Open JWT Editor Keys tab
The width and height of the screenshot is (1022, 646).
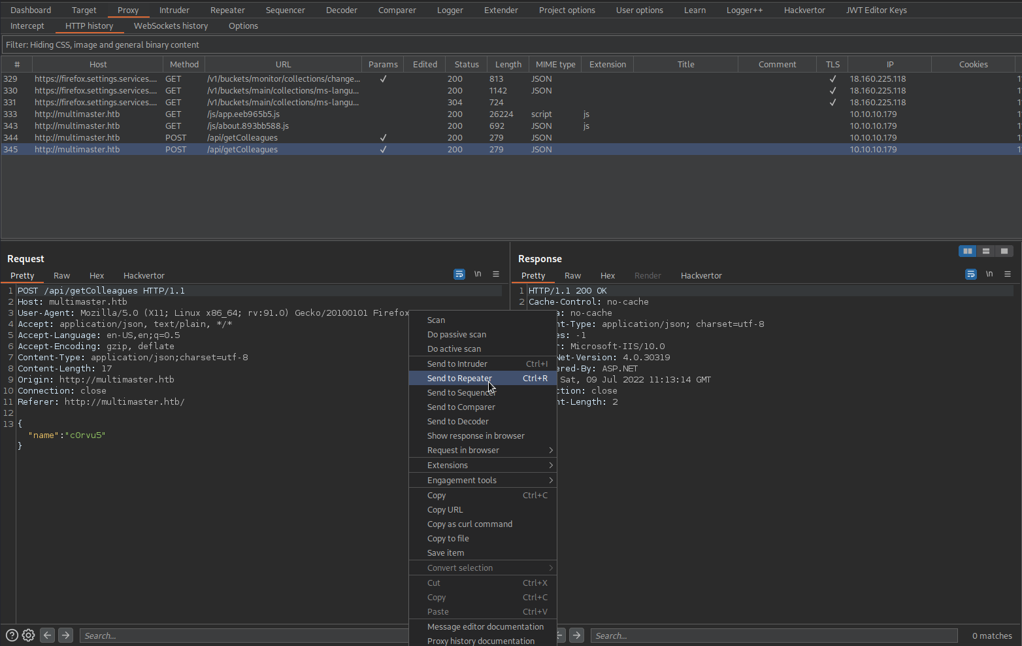[876, 10]
